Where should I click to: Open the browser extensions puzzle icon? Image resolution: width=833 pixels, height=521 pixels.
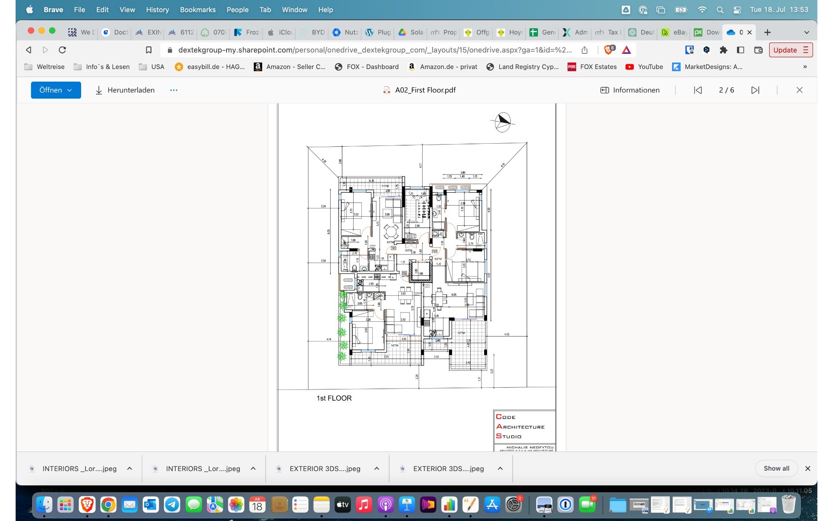click(723, 50)
